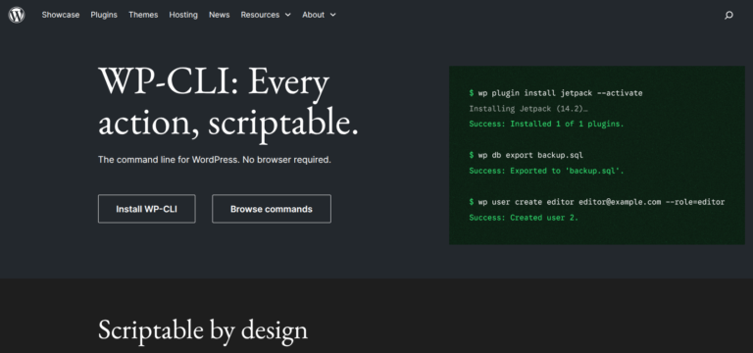
Task: Click the 'wp plugin install jetpack --activate' line
Action: 556,93
